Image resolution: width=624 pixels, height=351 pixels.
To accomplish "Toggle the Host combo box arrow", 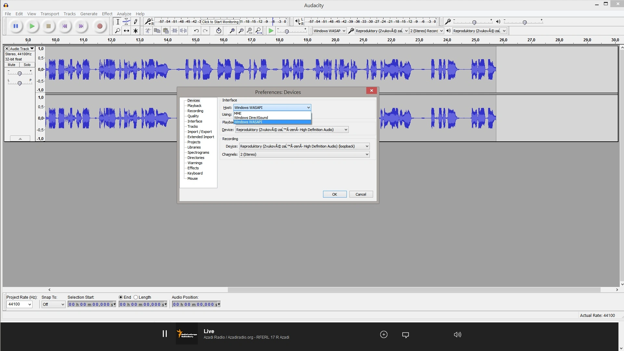I will tap(308, 108).
